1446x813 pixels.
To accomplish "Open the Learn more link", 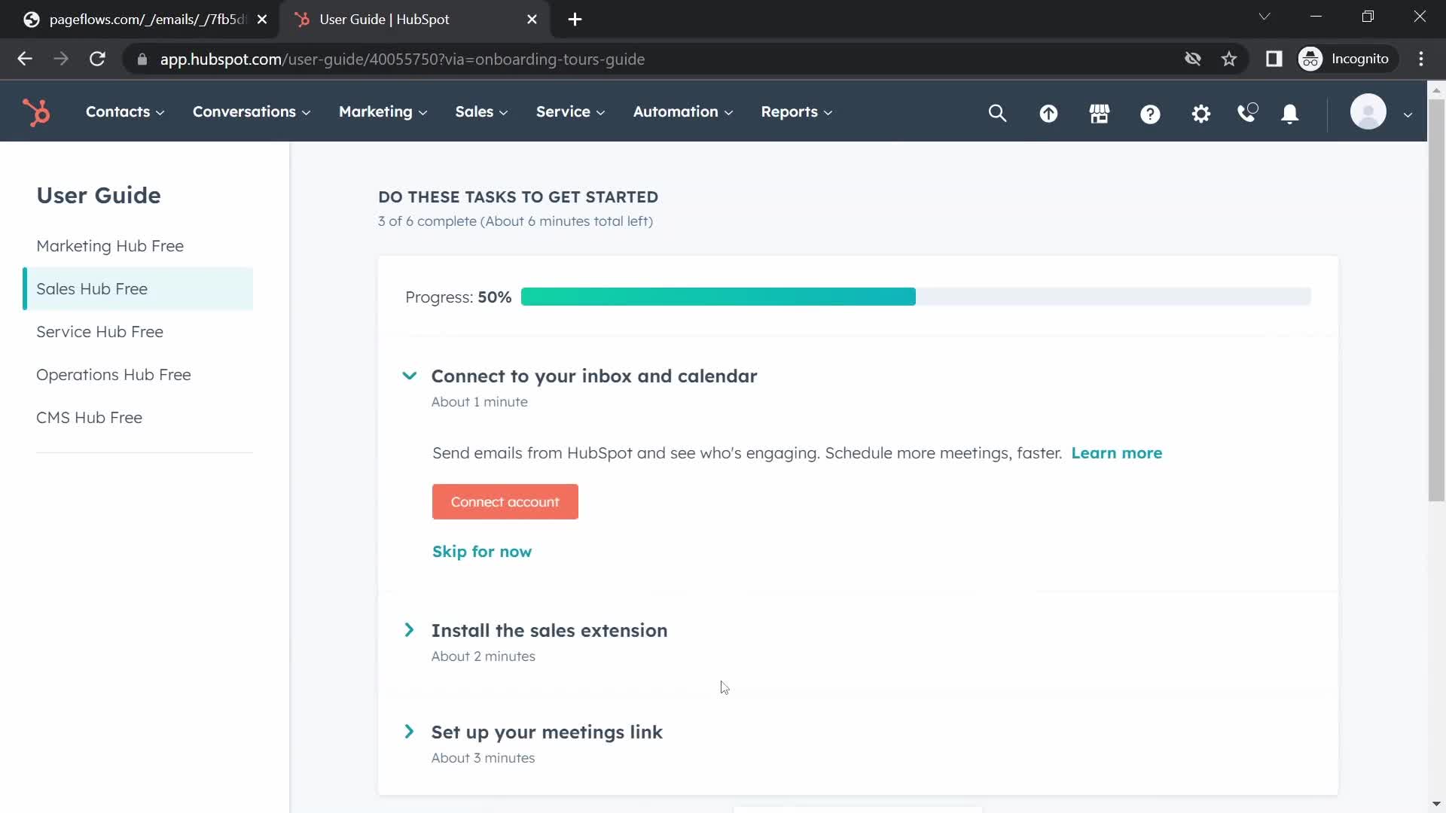I will 1116,453.
